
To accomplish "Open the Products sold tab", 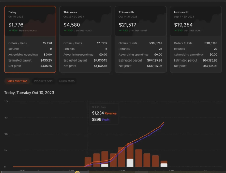I will (43, 81).
